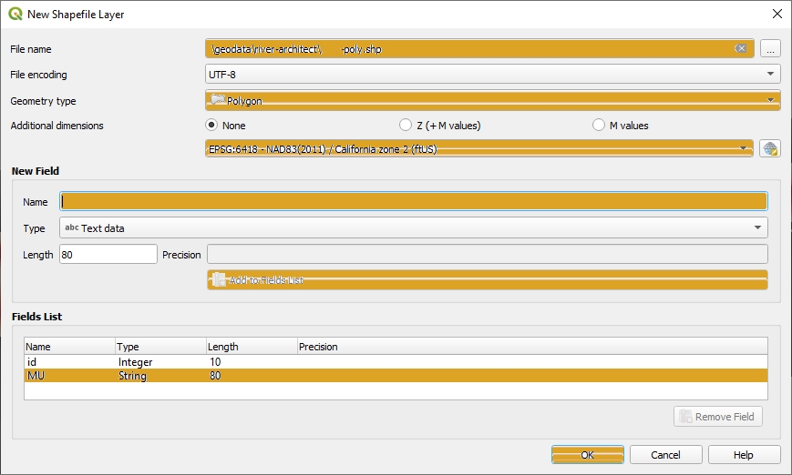Click the Precision column header in Fields List

(x=532, y=347)
